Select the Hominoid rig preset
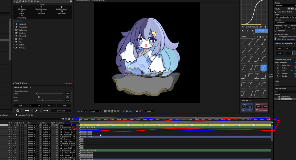 21,24
